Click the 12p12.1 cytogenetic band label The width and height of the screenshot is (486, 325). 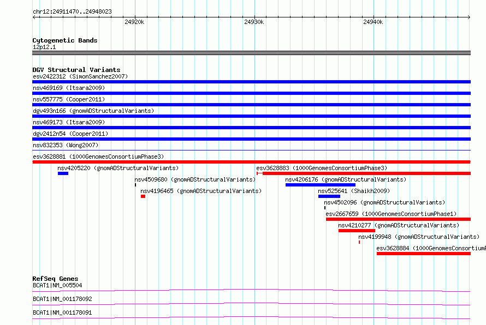click(44, 47)
